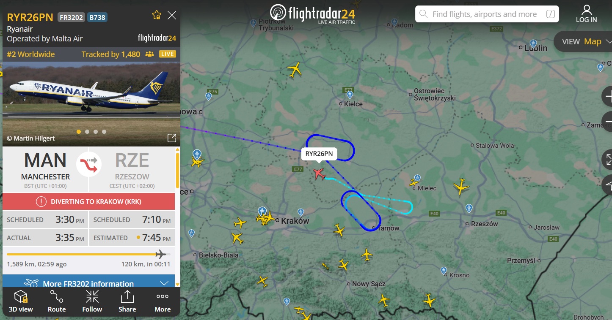Activate Follow aircraft mode

[92, 301]
